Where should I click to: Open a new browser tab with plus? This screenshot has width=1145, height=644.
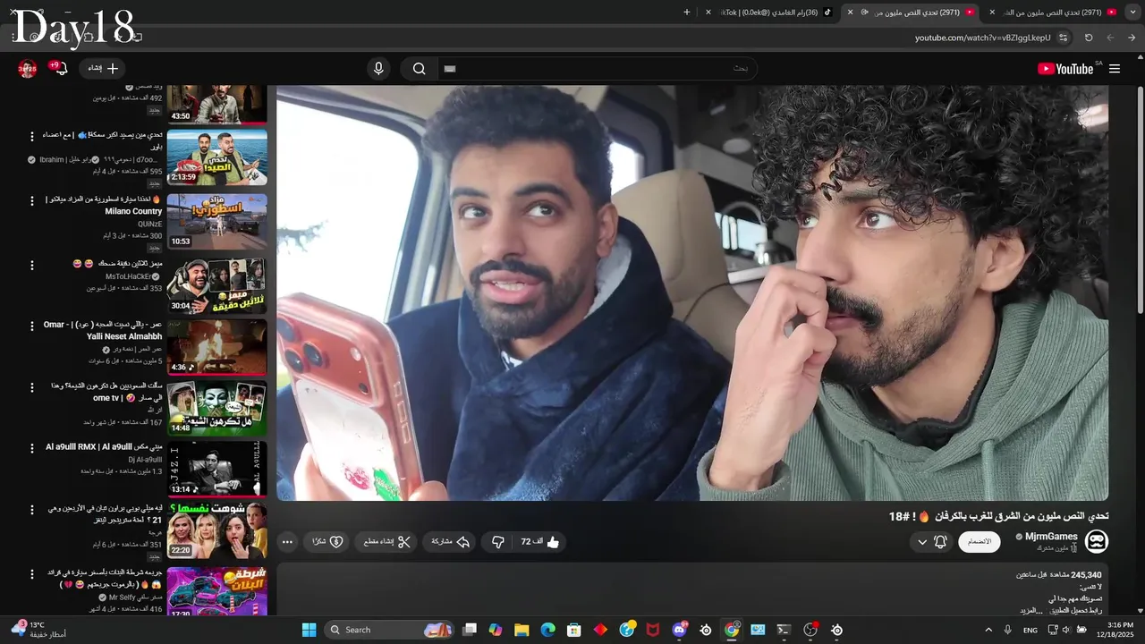[x=687, y=13]
